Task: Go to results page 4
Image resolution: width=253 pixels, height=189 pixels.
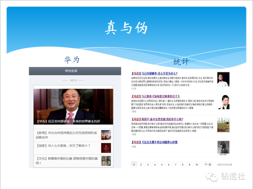Action: pyautogui.click(x=155, y=164)
